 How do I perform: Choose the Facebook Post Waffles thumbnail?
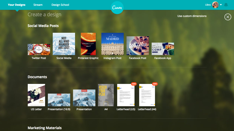(137, 45)
